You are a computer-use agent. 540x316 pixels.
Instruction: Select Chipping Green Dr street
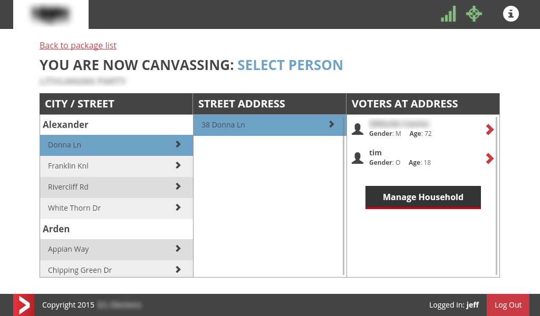tap(117, 269)
